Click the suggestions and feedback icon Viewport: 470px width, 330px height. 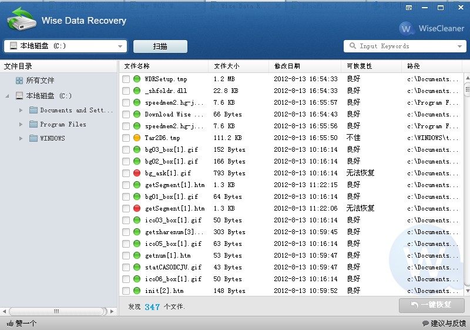425,324
